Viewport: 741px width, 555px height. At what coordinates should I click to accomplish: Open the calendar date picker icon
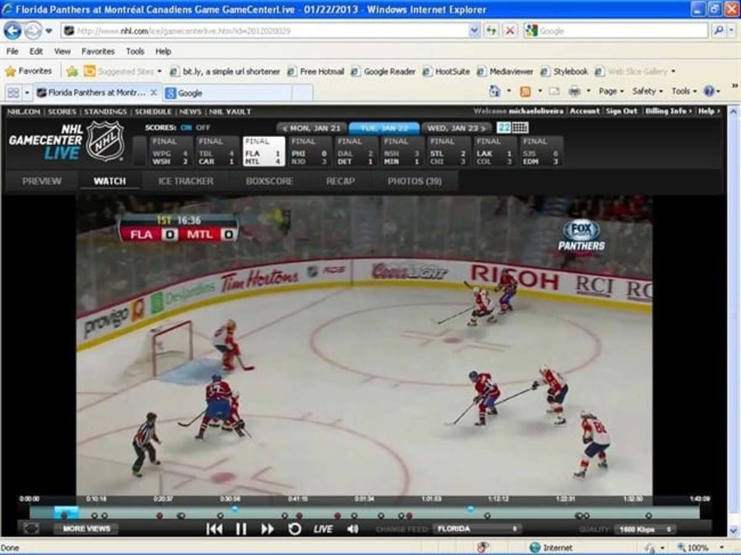[x=520, y=128]
